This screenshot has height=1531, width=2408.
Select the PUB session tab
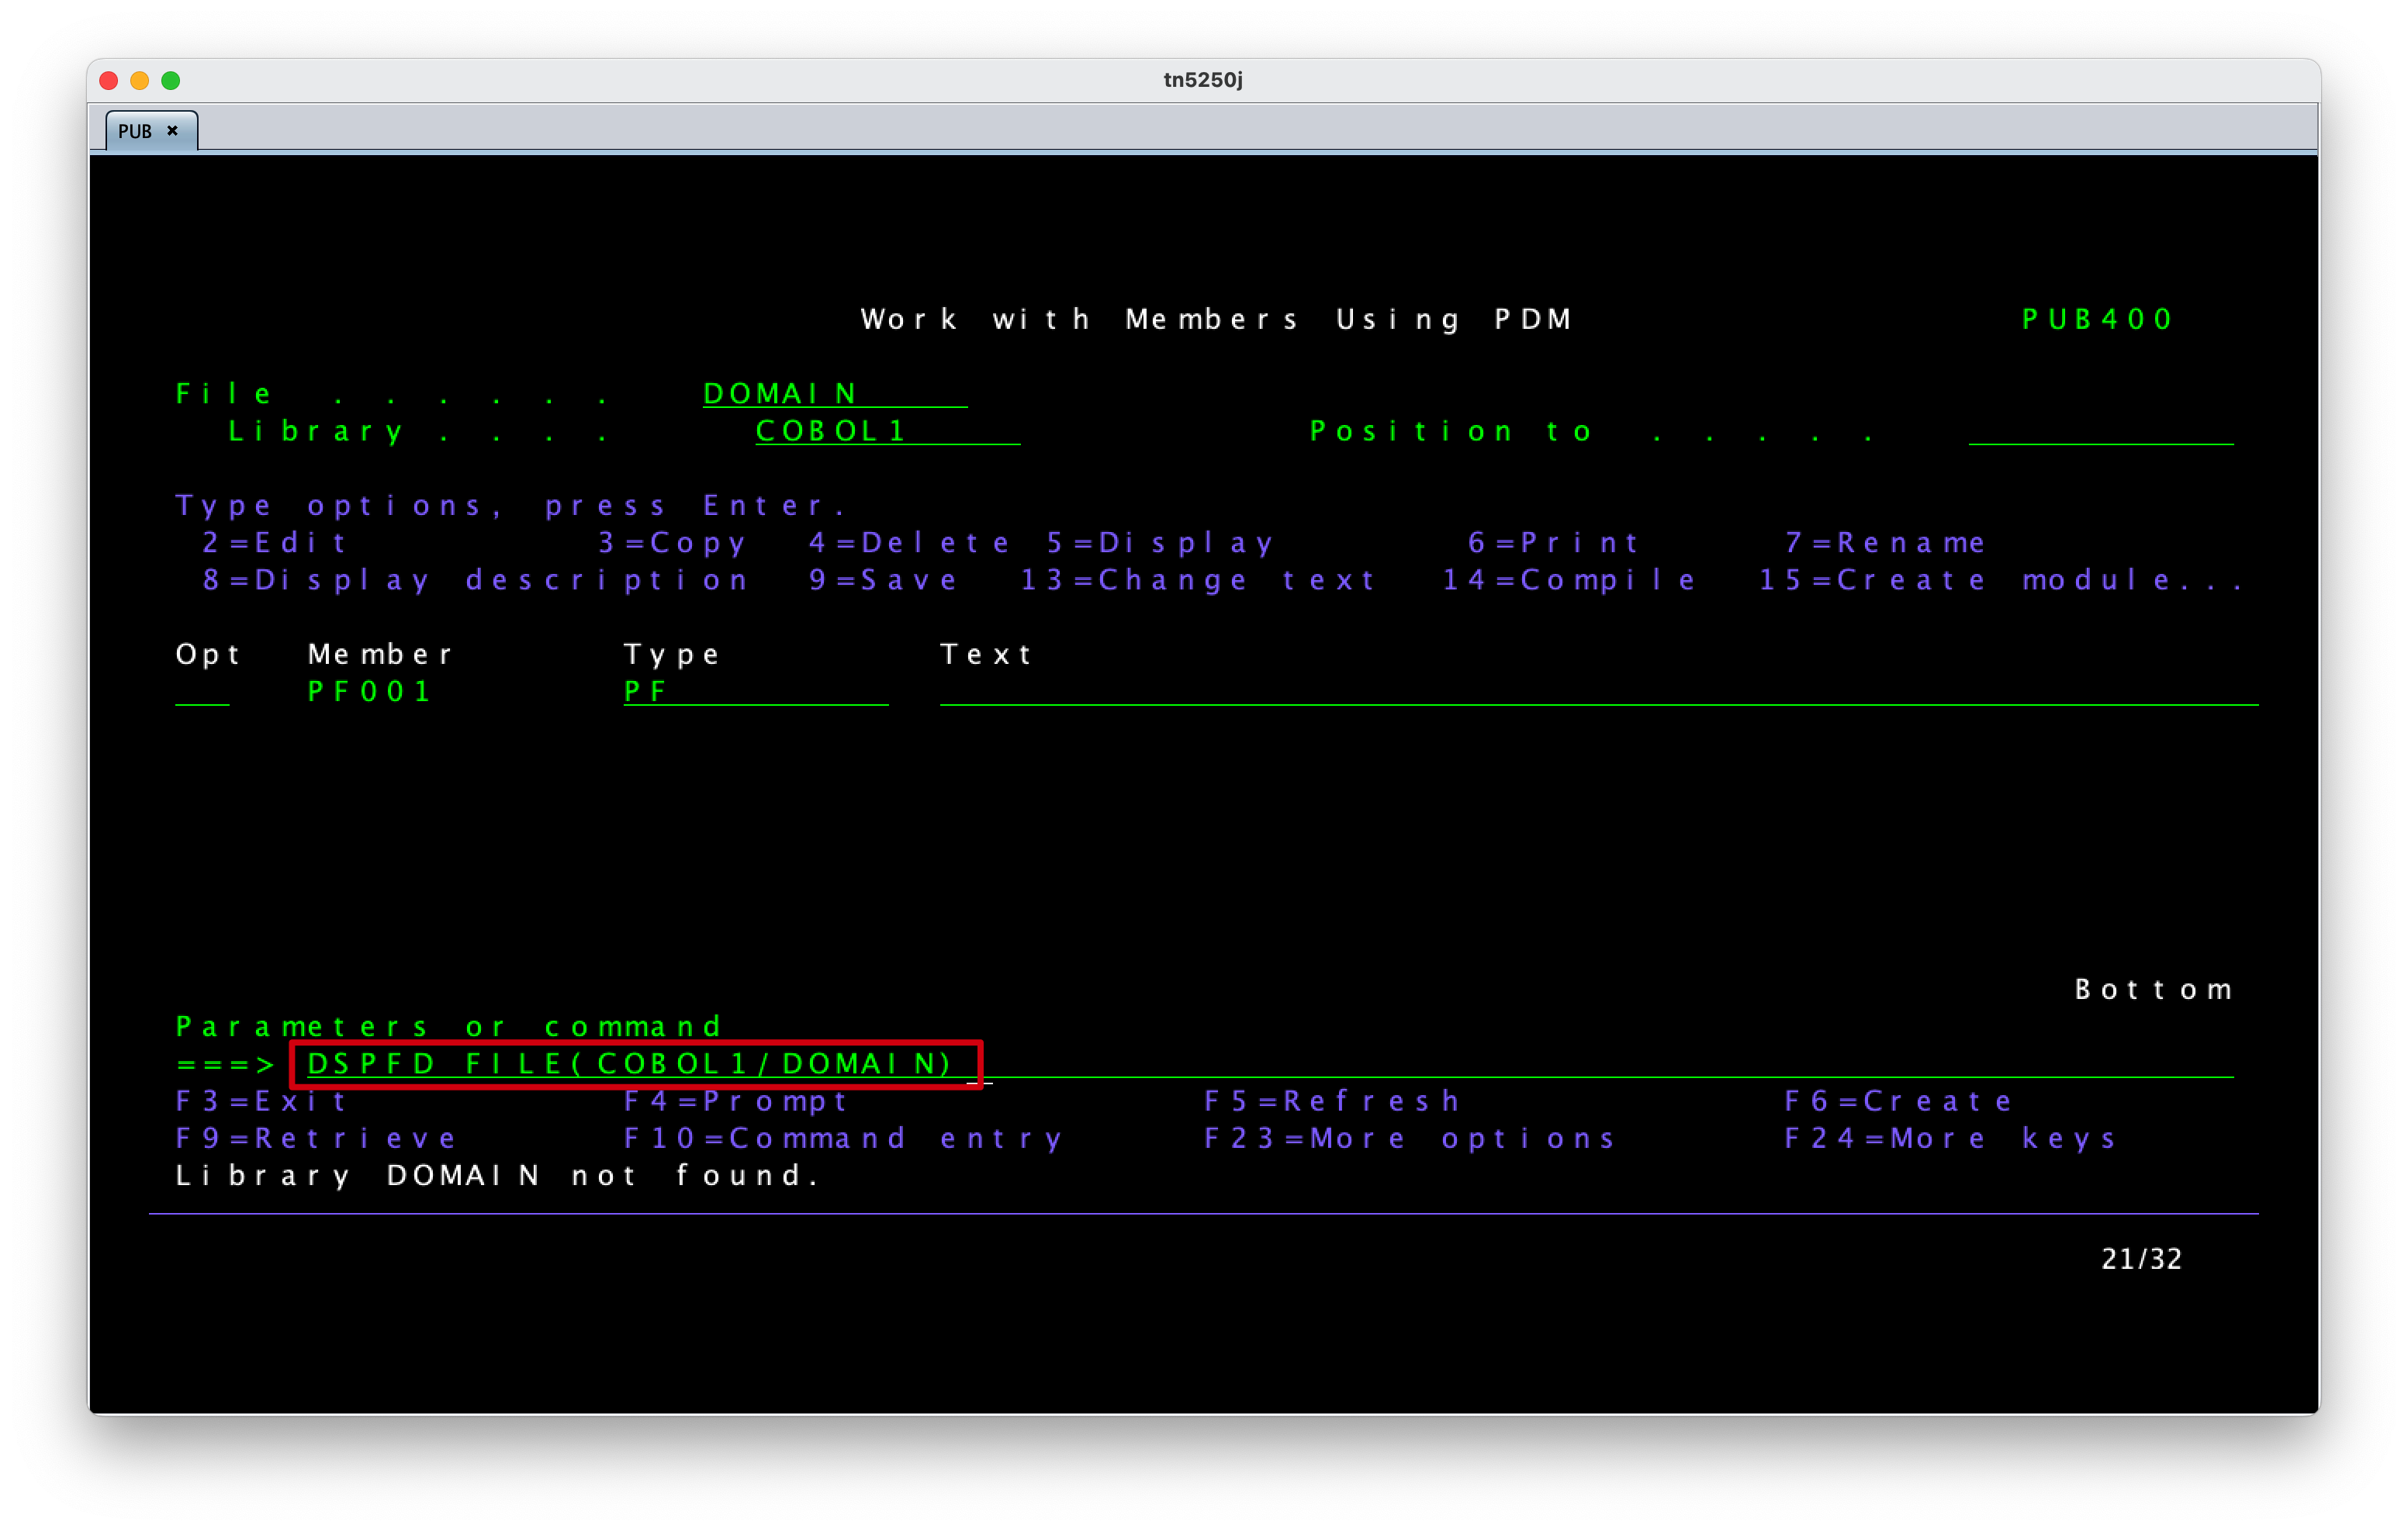[x=151, y=131]
